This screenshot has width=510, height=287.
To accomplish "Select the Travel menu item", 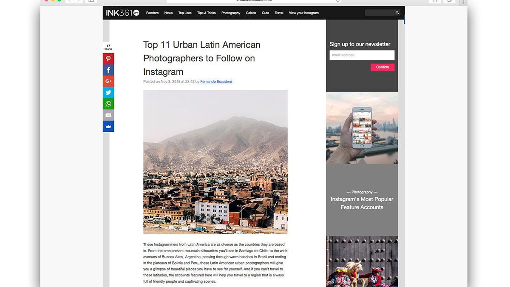I will [279, 13].
